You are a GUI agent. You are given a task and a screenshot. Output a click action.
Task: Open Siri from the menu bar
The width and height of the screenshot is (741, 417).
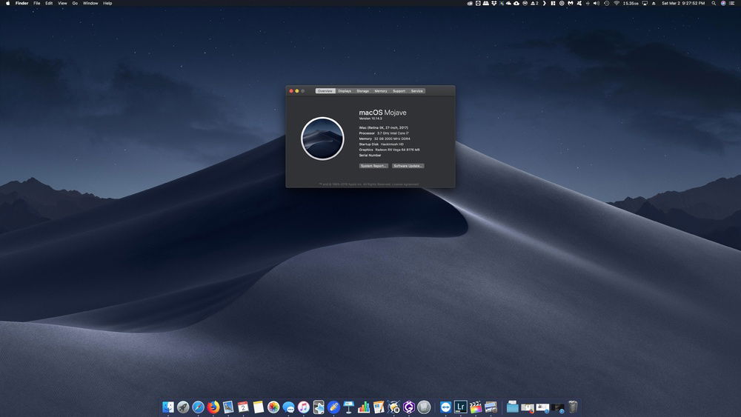click(x=723, y=3)
